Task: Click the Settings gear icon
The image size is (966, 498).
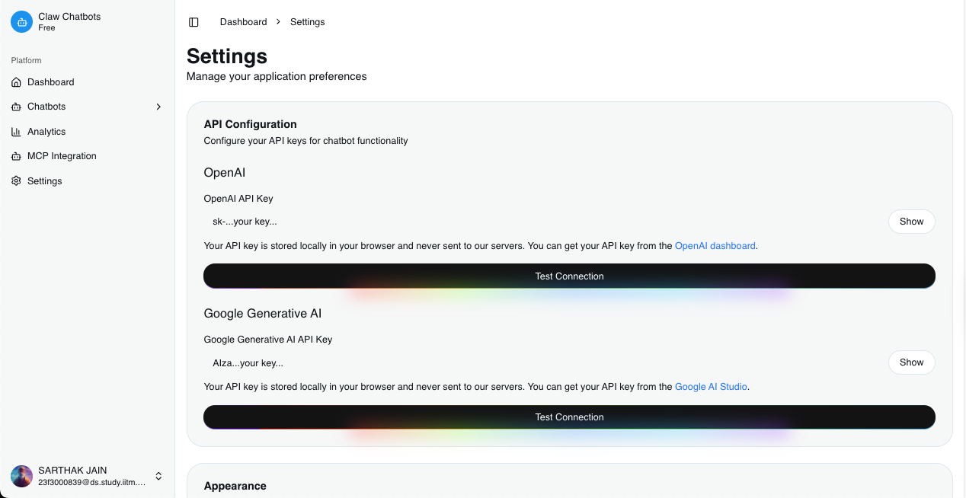Action: coord(16,181)
